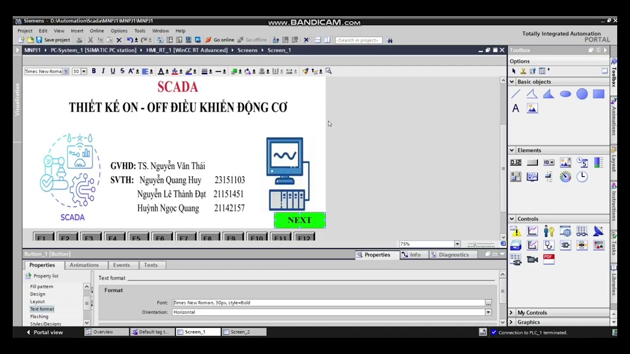Select the Polyline basic object
630x354 pixels.
click(x=532, y=94)
